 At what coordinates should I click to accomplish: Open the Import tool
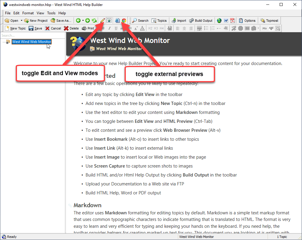179,21
